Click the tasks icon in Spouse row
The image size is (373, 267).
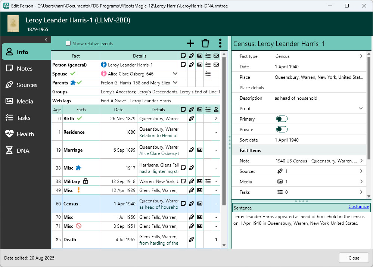(208, 74)
